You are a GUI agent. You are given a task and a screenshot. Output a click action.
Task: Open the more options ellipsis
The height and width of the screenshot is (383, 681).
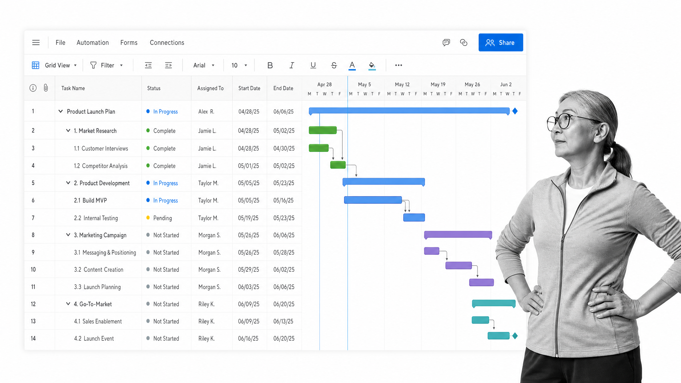tap(399, 65)
